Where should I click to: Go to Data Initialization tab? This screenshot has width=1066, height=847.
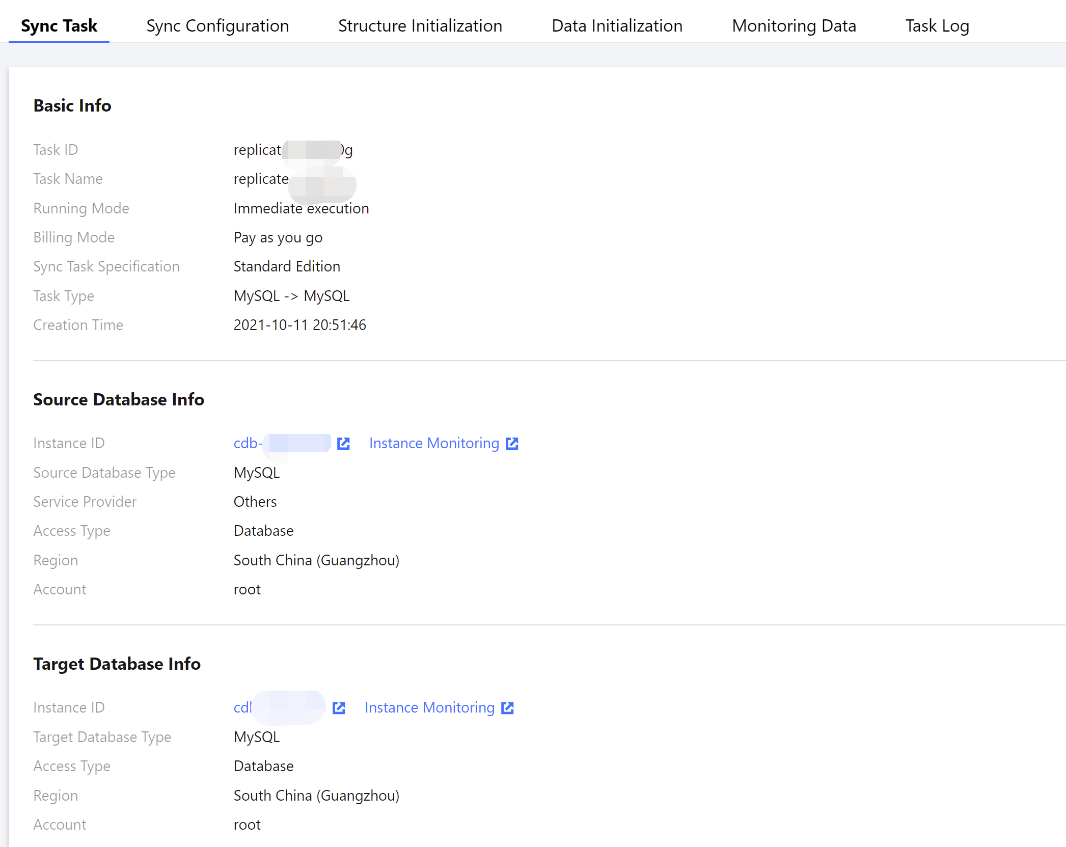[617, 25]
